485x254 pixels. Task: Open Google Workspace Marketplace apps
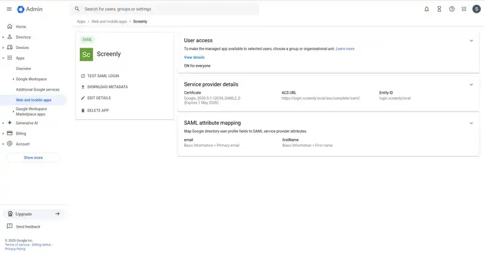coord(31,111)
